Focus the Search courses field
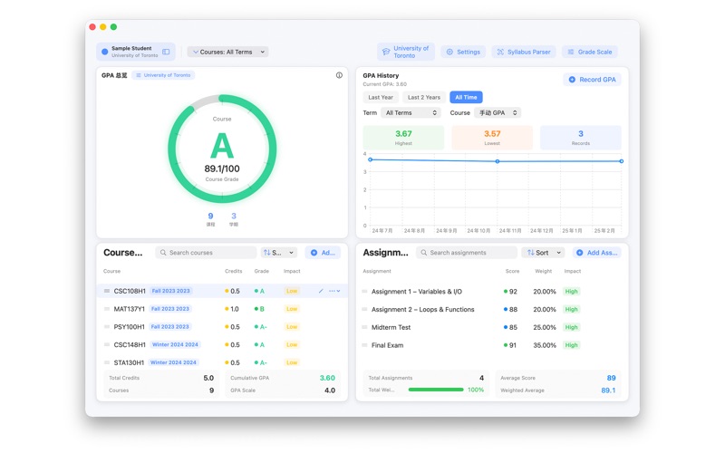 pos(207,253)
